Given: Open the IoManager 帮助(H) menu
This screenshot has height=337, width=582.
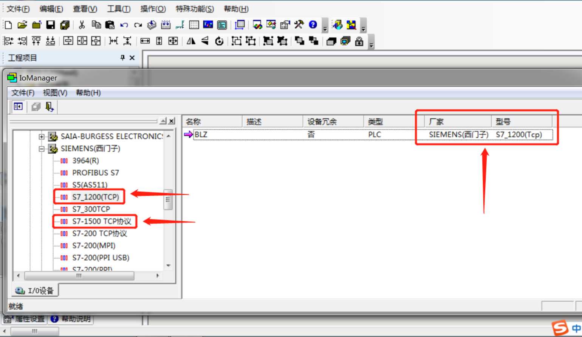Looking at the screenshot, I should point(88,93).
